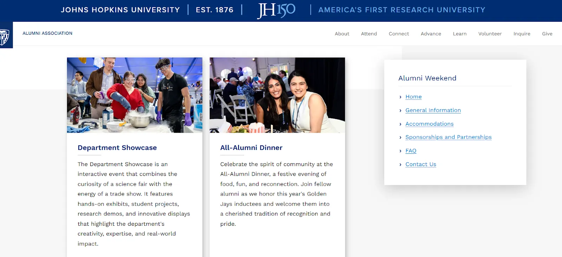Viewport: 562px width, 257px height.
Task: Open the Give menu
Action: (547, 34)
